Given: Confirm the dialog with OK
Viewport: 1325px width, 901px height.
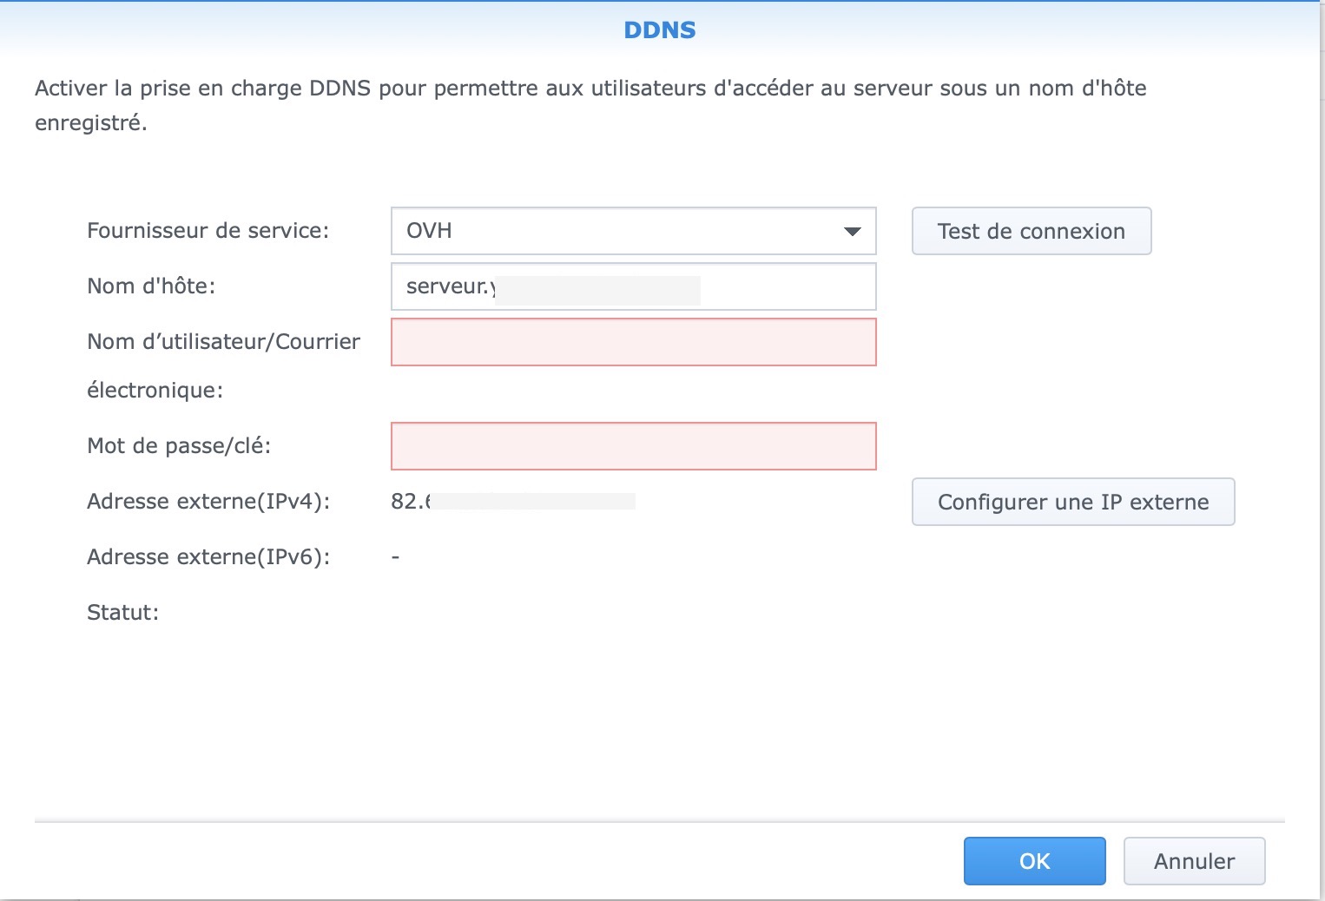Looking at the screenshot, I should coord(1034,861).
